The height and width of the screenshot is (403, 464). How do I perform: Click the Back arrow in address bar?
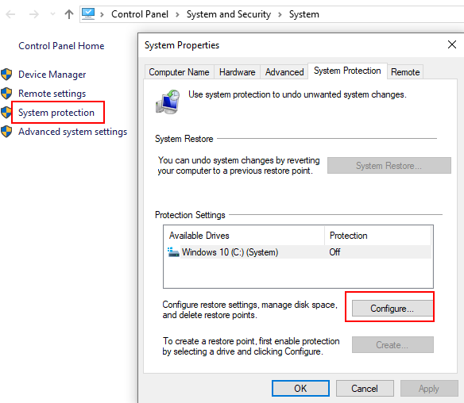pyautogui.click(x=10, y=14)
